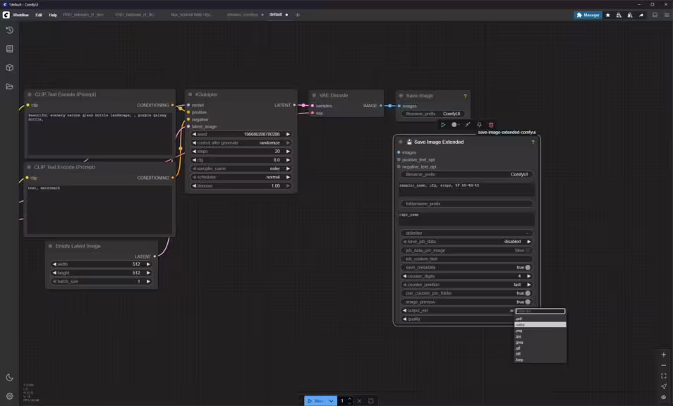Increase counter_digits with right arrow
Viewport: 673px width, 406px height.
click(x=529, y=276)
